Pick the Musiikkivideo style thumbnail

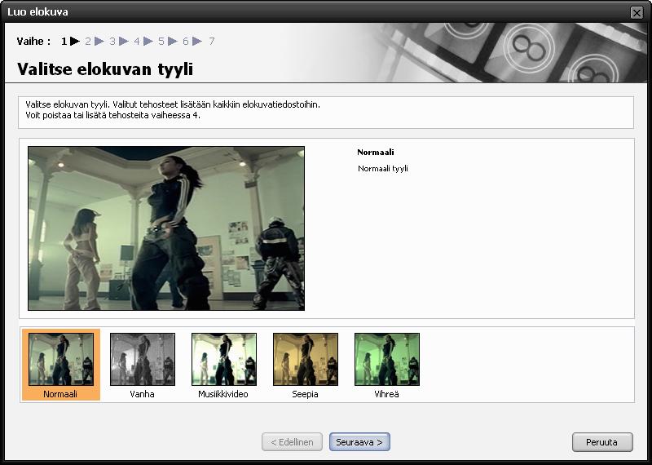[224, 359]
